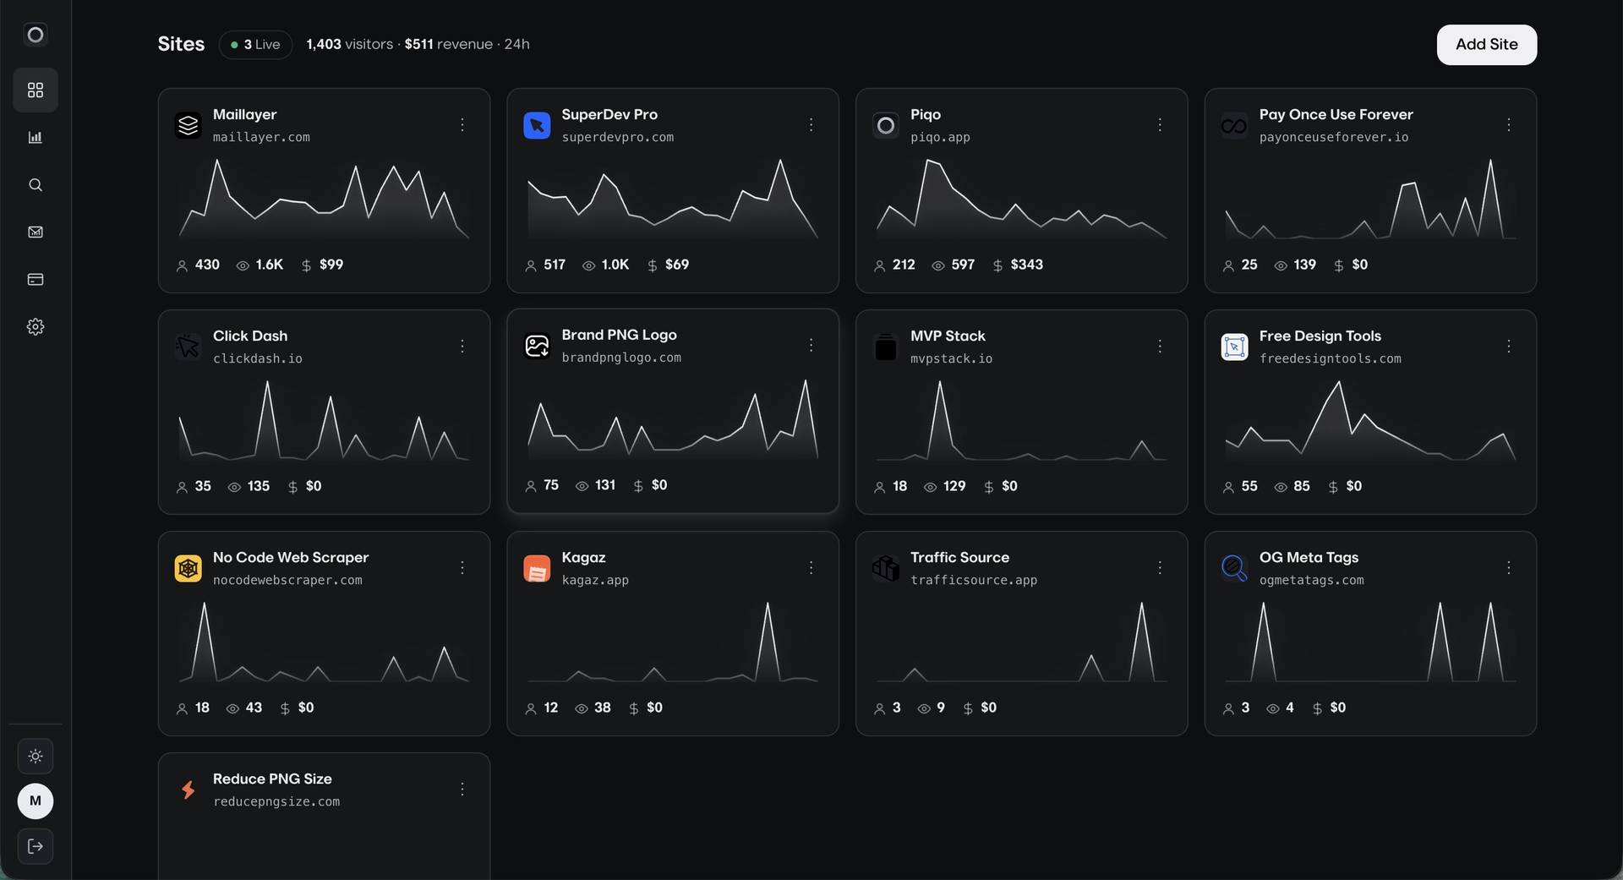Open the credit card billing icon

pyautogui.click(x=36, y=279)
